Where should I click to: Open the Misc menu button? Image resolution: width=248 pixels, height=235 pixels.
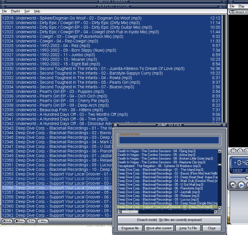coord(43,221)
